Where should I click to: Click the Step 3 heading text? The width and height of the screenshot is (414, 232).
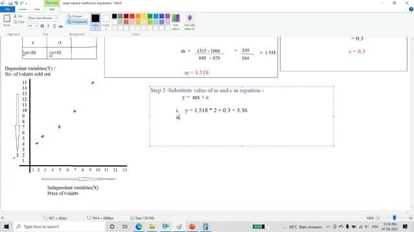tap(207, 90)
